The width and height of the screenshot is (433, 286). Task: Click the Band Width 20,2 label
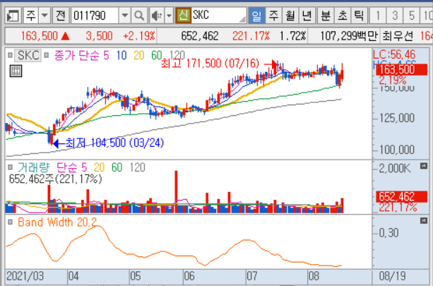[x=57, y=222]
